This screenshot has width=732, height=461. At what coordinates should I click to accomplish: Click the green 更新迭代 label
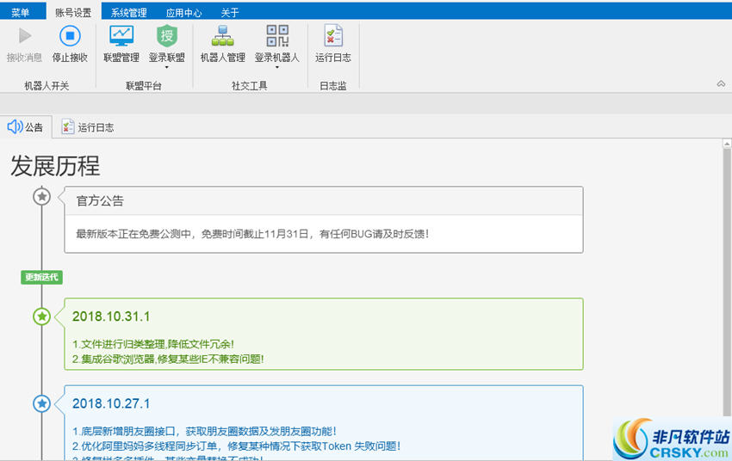pos(41,277)
